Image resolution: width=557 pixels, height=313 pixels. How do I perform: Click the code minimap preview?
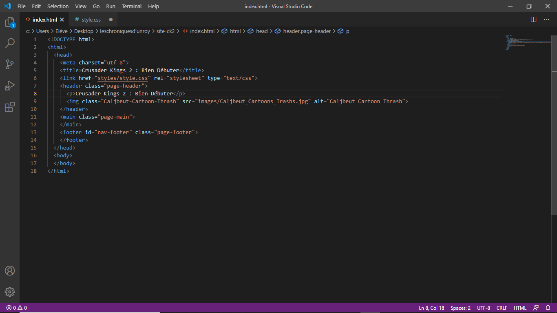528,43
